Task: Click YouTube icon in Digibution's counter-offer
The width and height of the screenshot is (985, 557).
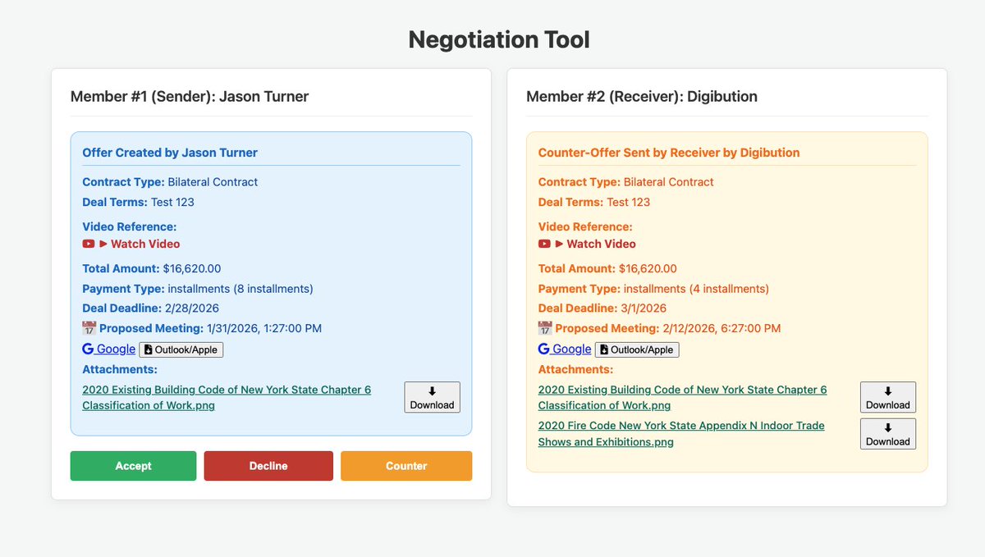Action: 544,244
